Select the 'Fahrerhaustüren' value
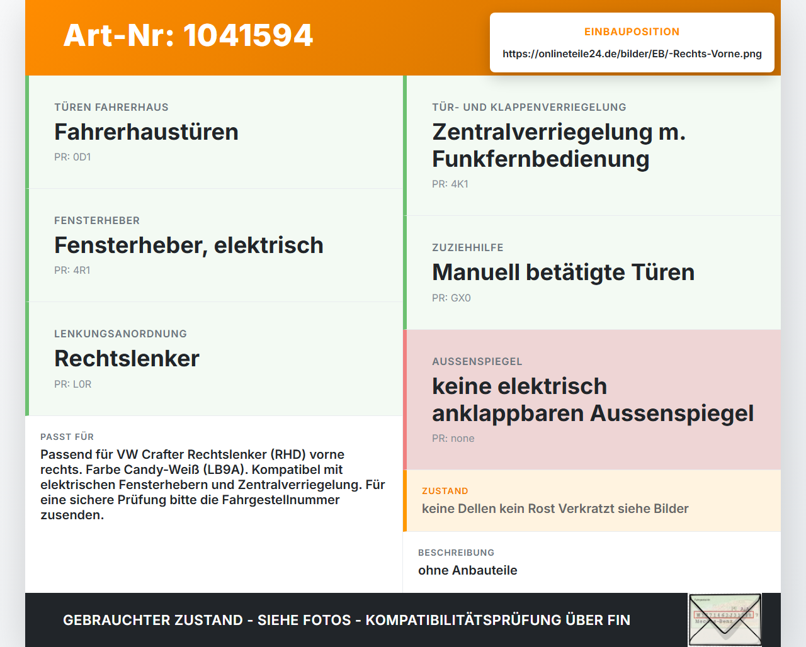The height and width of the screenshot is (647, 806). [x=146, y=132]
